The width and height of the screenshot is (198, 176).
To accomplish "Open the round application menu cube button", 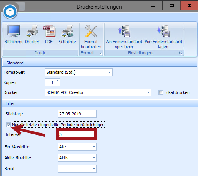I will click(10, 12).
